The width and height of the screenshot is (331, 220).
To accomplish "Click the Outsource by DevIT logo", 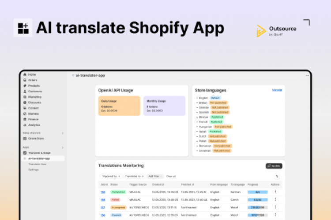I will tap(276, 31).
